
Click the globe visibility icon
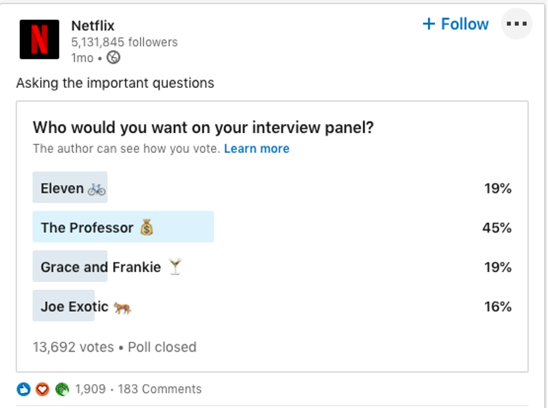pyautogui.click(x=113, y=57)
